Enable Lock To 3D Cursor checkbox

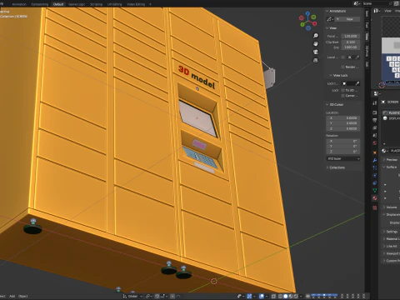pyautogui.click(x=342, y=90)
